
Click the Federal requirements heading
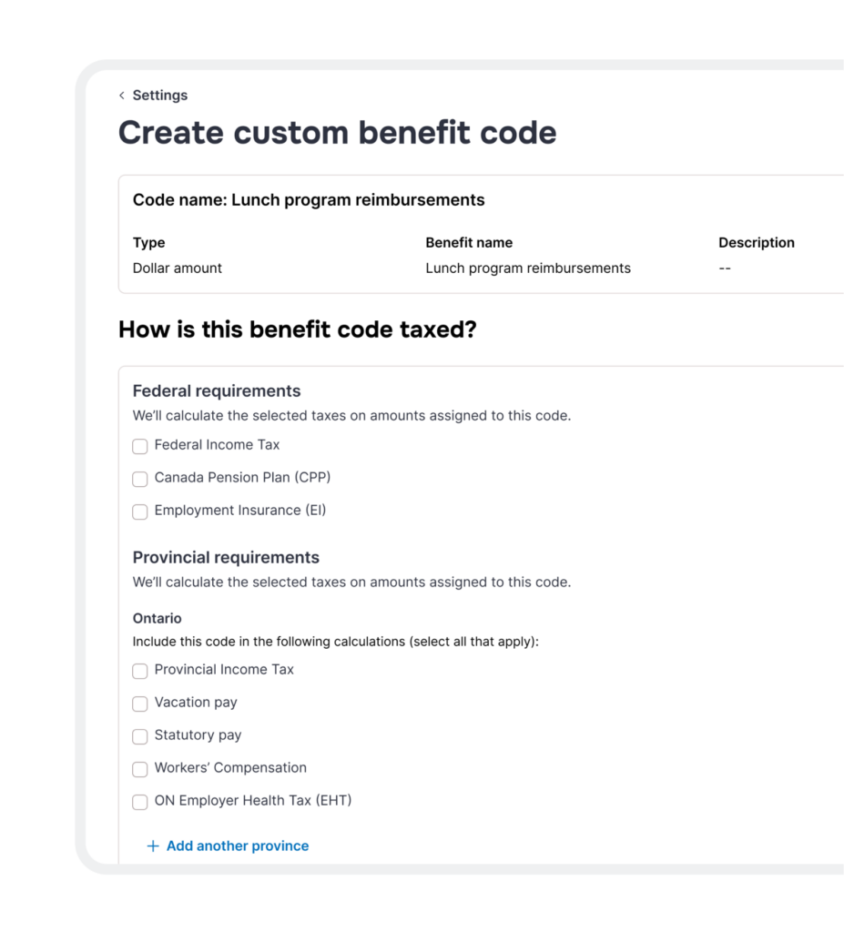(217, 390)
